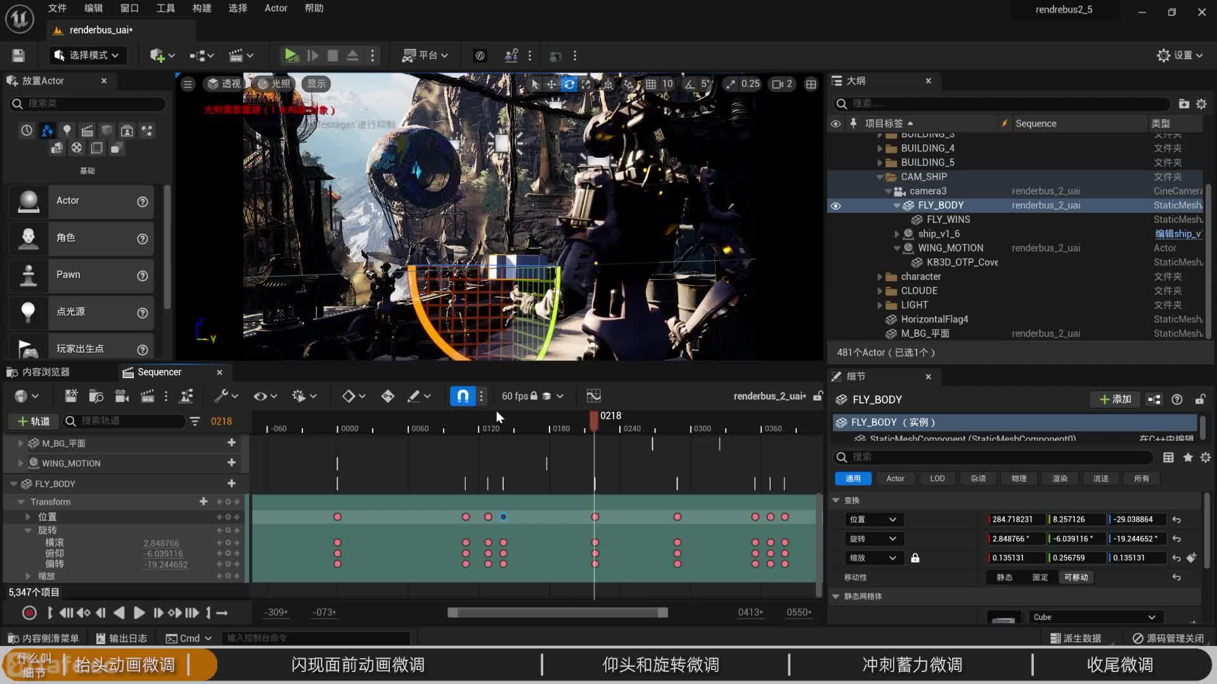Screen dimensions: 1217x684
Task: Save the current level with the floppy icon
Action: click(x=18, y=56)
